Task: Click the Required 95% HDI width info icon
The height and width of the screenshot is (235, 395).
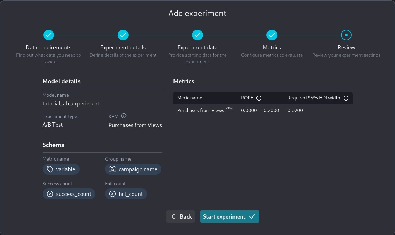Action: 346,98
